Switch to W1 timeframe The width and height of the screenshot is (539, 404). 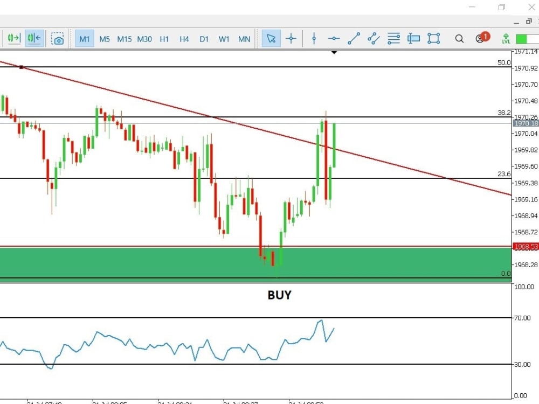pos(224,39)
